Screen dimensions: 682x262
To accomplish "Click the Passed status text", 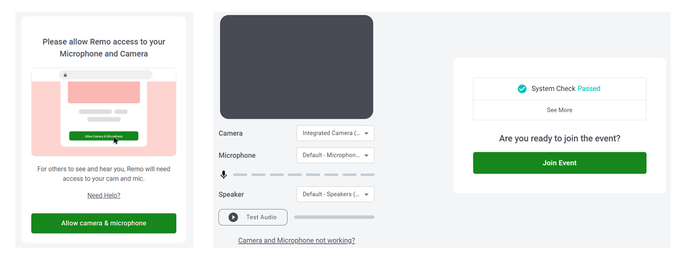I will (589, 89).
